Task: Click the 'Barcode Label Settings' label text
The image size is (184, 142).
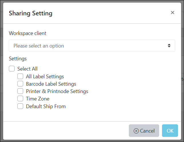Action: pyautogui.click(x=51, y=84)
